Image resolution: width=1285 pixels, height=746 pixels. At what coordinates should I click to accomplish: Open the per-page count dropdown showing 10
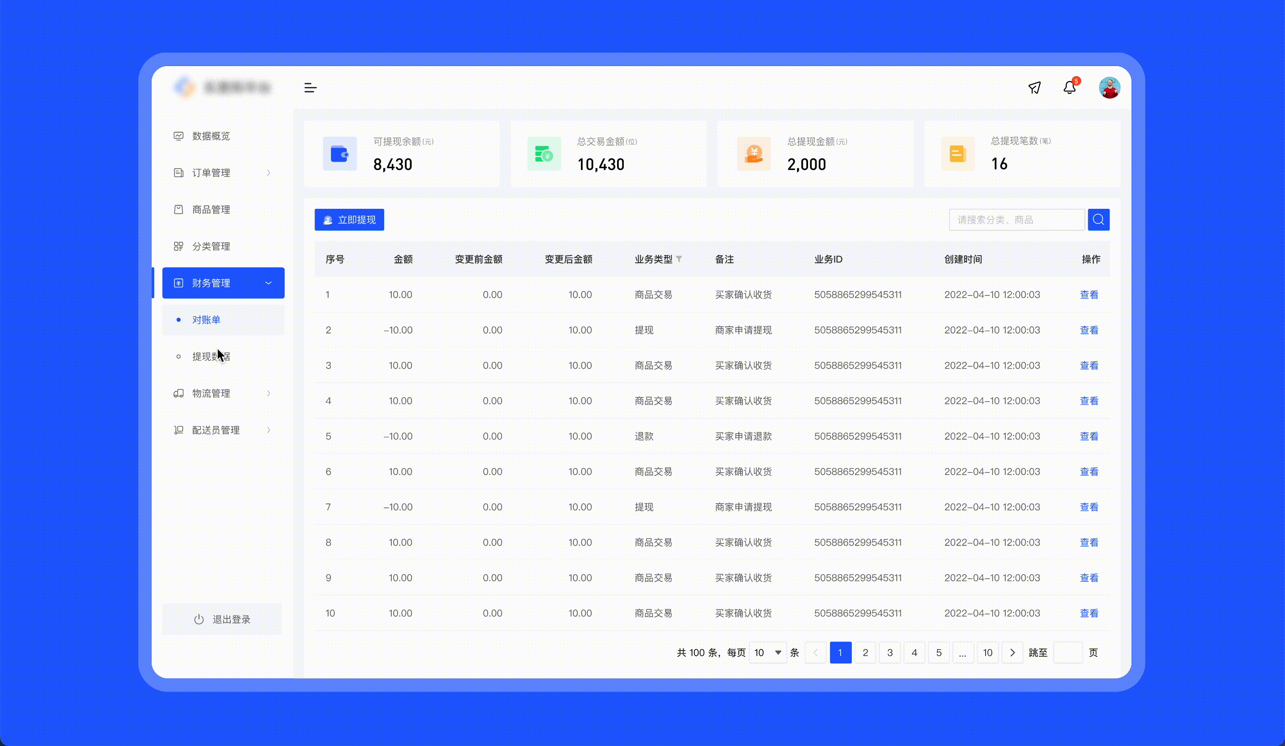[x=767, y=652]
